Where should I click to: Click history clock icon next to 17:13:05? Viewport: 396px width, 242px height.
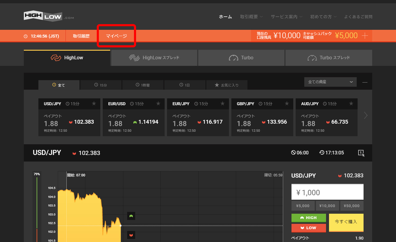(x=322, y=153)
